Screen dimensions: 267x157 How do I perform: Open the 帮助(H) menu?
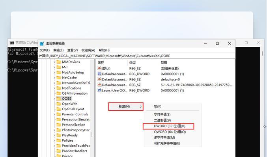click(104, 50)
